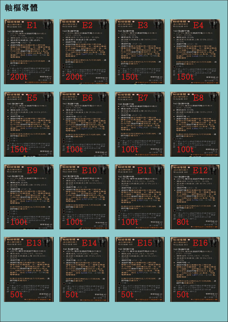Select the 100t price on card E6

point(74,150)
